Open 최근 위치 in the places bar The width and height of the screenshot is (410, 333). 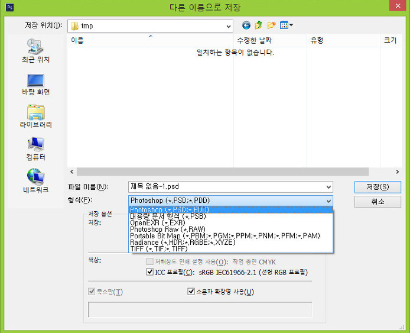coord(35,50)
